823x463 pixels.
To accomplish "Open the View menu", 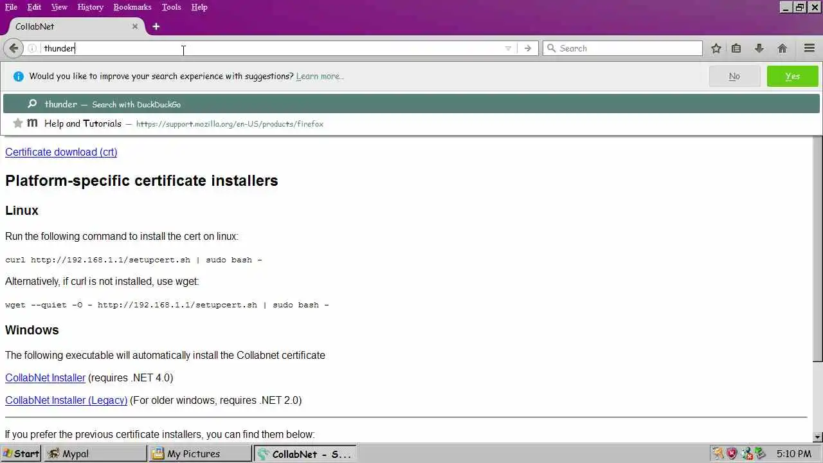I will [x=59, y=7].
